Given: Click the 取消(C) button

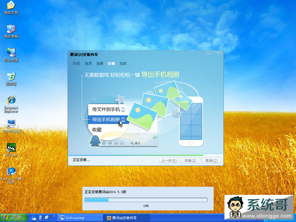Looking at the screenshot, I should pos(212,161).
